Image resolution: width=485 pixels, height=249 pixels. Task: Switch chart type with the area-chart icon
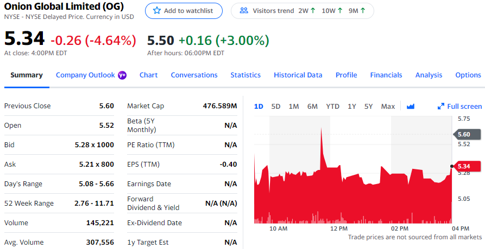tap(411, 107)
